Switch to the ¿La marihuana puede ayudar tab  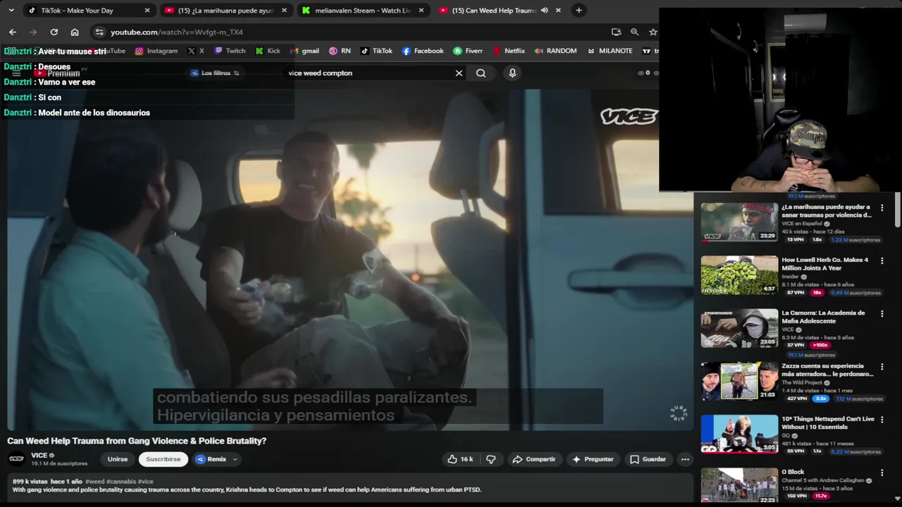coord(225,11)
